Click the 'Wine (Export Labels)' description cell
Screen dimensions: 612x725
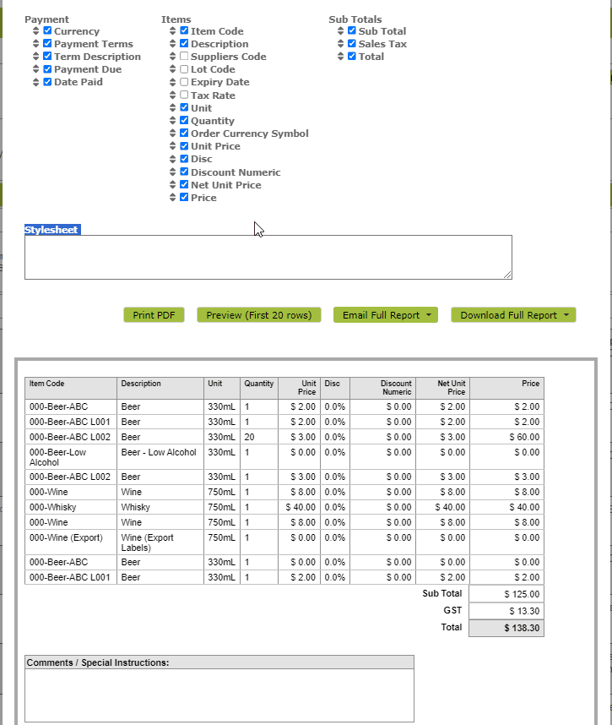tap(160, 542)
